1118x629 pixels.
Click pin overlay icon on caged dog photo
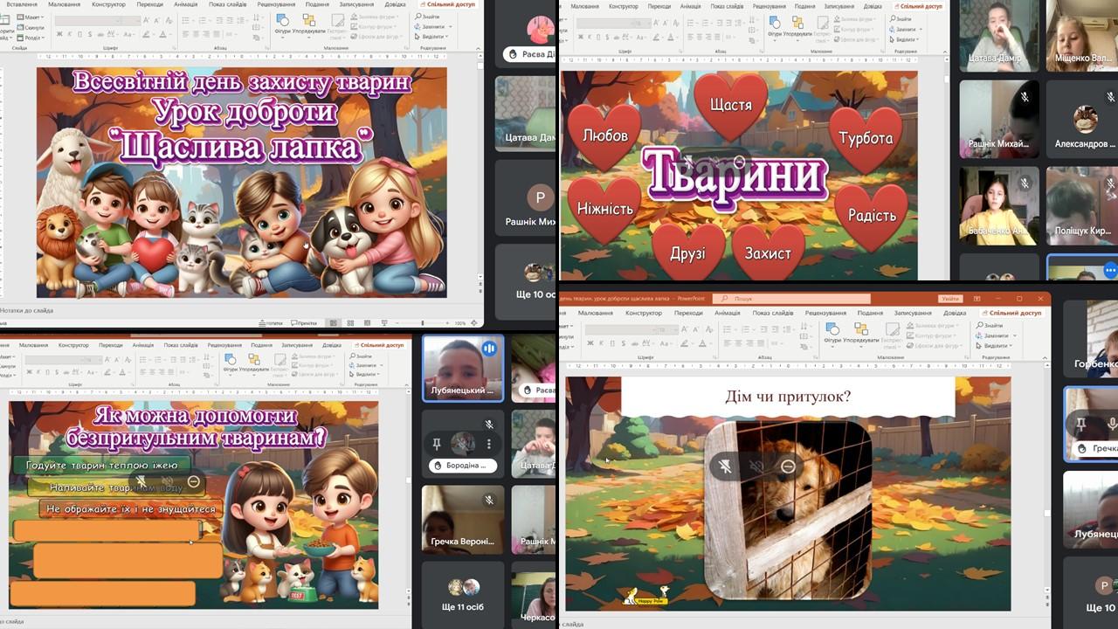(x=725, y=467)
